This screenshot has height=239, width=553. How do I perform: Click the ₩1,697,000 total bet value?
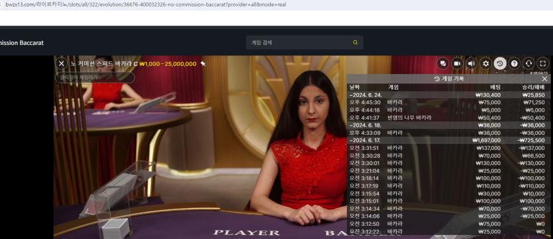coord(486,140)
